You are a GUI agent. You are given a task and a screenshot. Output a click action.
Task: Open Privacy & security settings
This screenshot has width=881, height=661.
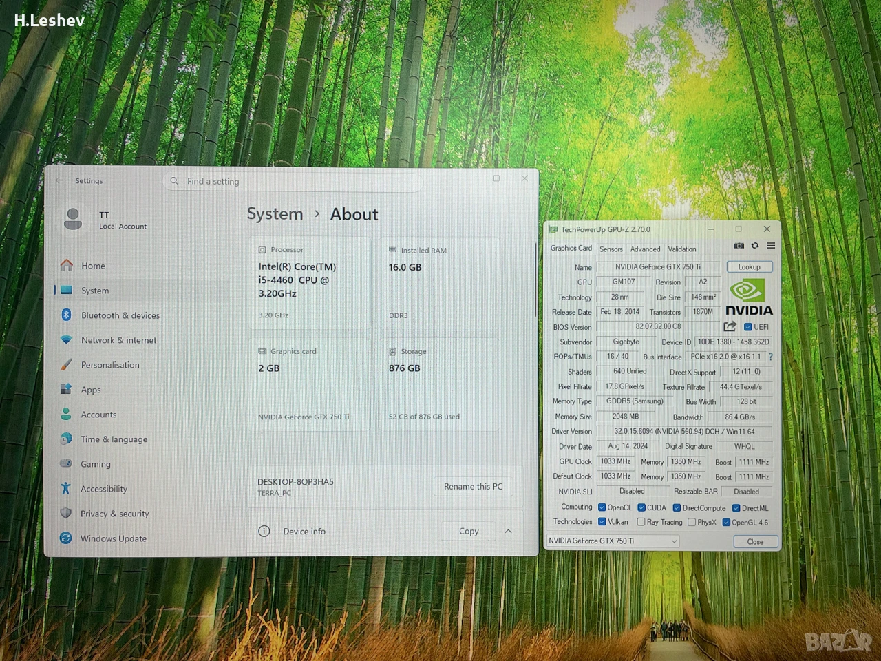pos(114,514)
